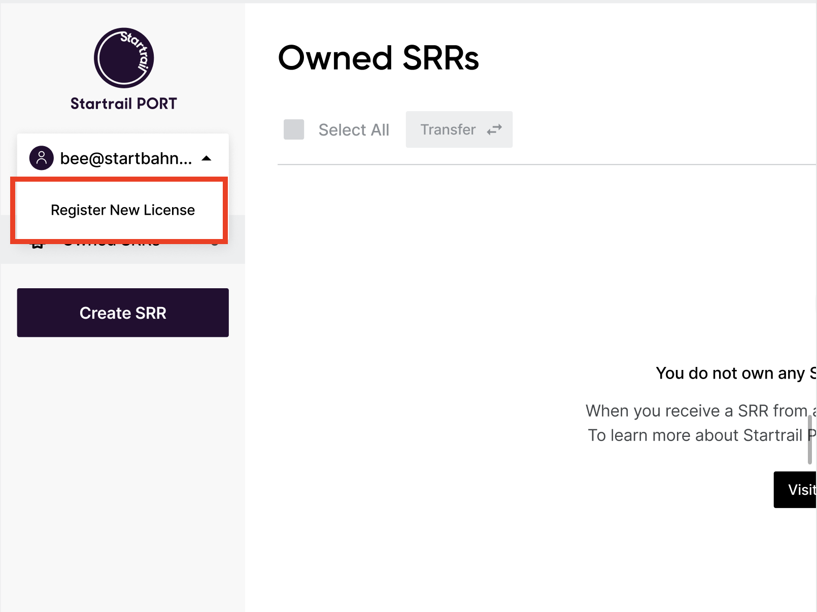Click the count badge on Owned SRRs item
Screen dimensions: 817x612
click(215, 244)
